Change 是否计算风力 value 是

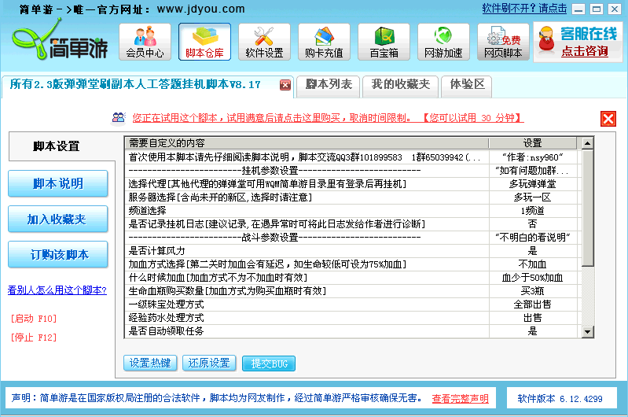tap(532, 251)
